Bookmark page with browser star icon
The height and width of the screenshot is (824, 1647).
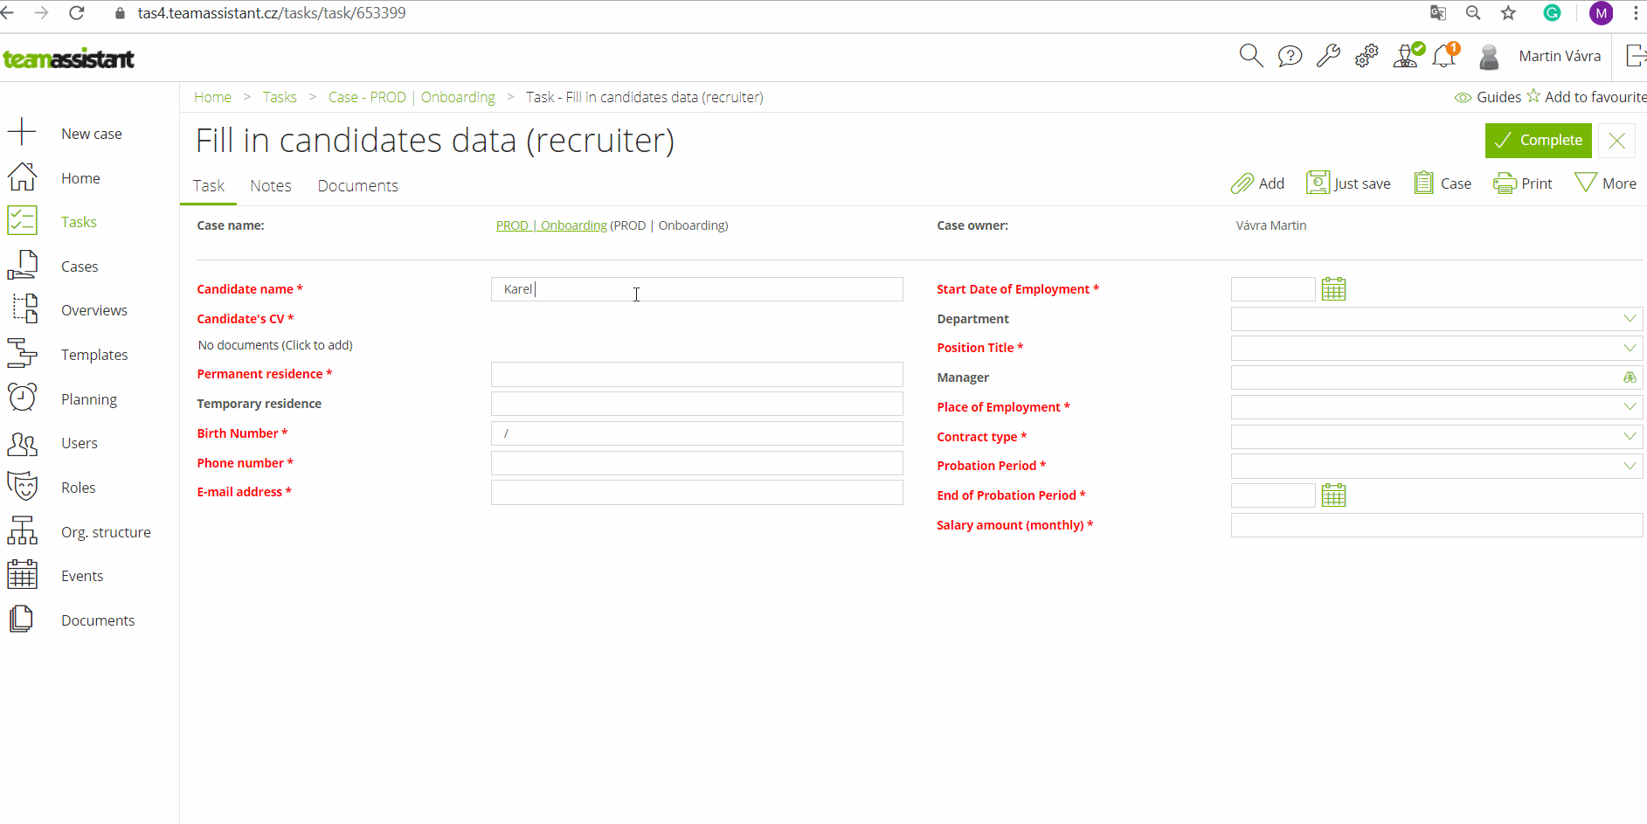[x=1508, y=13]
